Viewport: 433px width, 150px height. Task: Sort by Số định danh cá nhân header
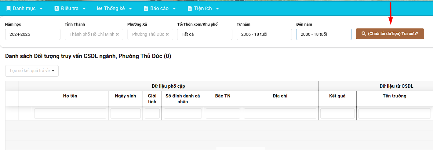(183, 99)
